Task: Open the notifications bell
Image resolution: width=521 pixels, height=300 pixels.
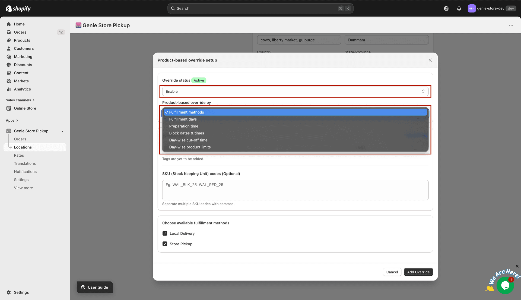Action: (x=459, y=8)
